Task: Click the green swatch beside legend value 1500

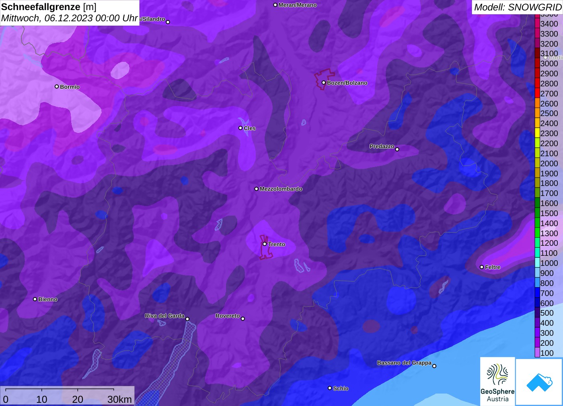Action: click(537, 213)
